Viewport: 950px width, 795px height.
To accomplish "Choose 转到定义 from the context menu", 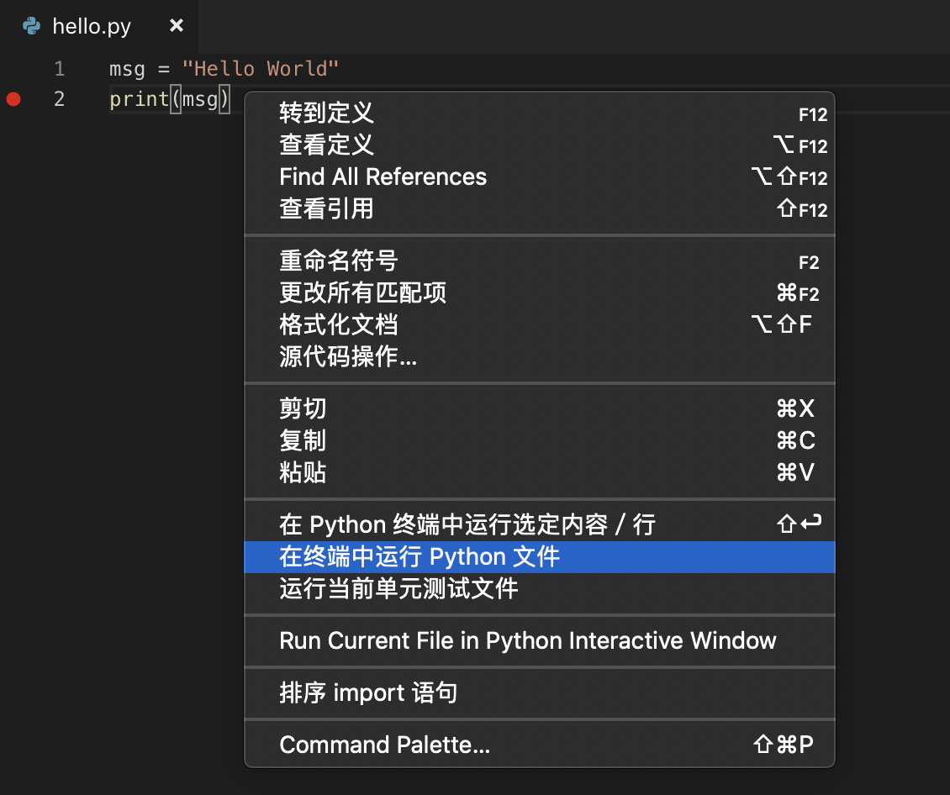I will tap(539, 113).
